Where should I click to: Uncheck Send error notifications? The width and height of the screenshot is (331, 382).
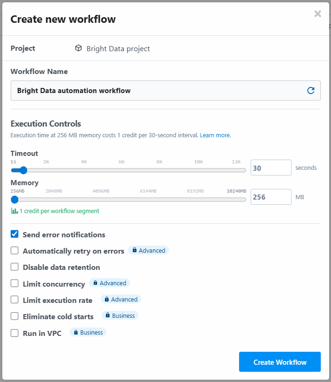click(x=14, y=234)
